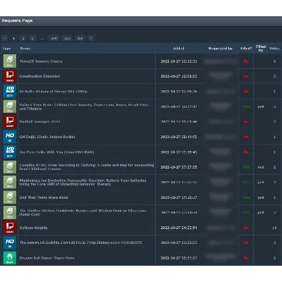
Task: Click the 'No' status on the Gotham Knights row
Action: point(246,228)
